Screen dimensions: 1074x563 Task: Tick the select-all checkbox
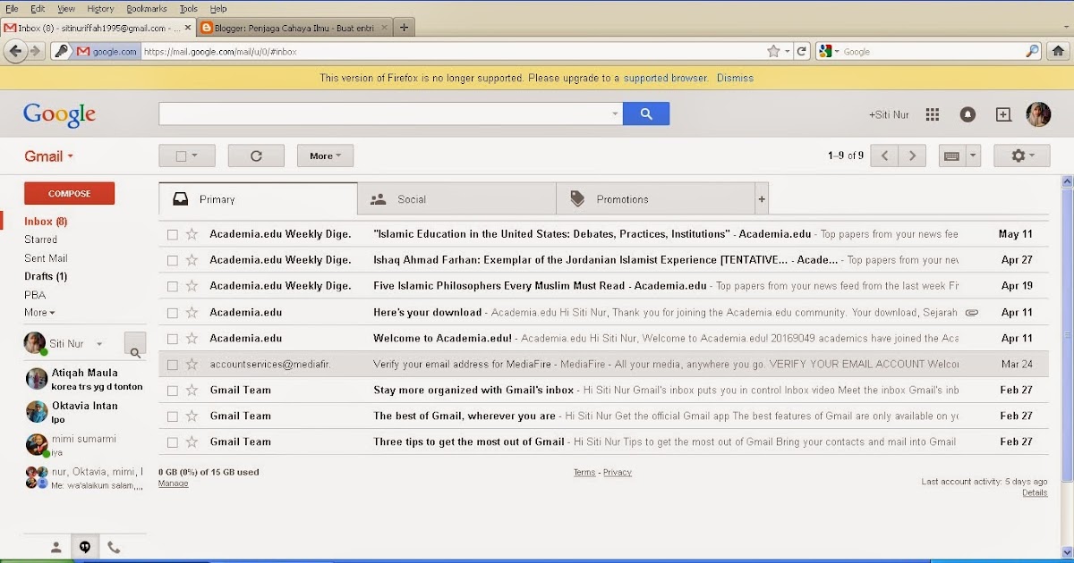pyautogui.click(x=181, y=156)
